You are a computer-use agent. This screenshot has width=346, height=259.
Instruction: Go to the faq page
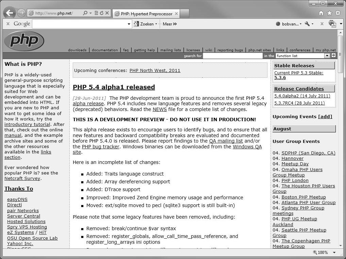[126, 50]
